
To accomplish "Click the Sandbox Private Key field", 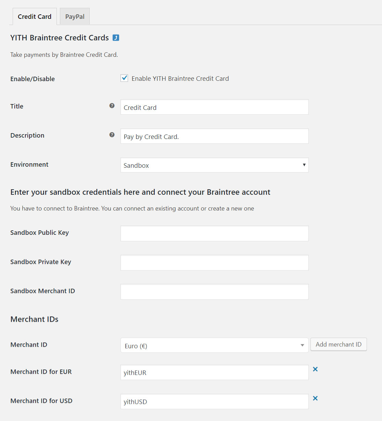I will click(x=214, y=263).
